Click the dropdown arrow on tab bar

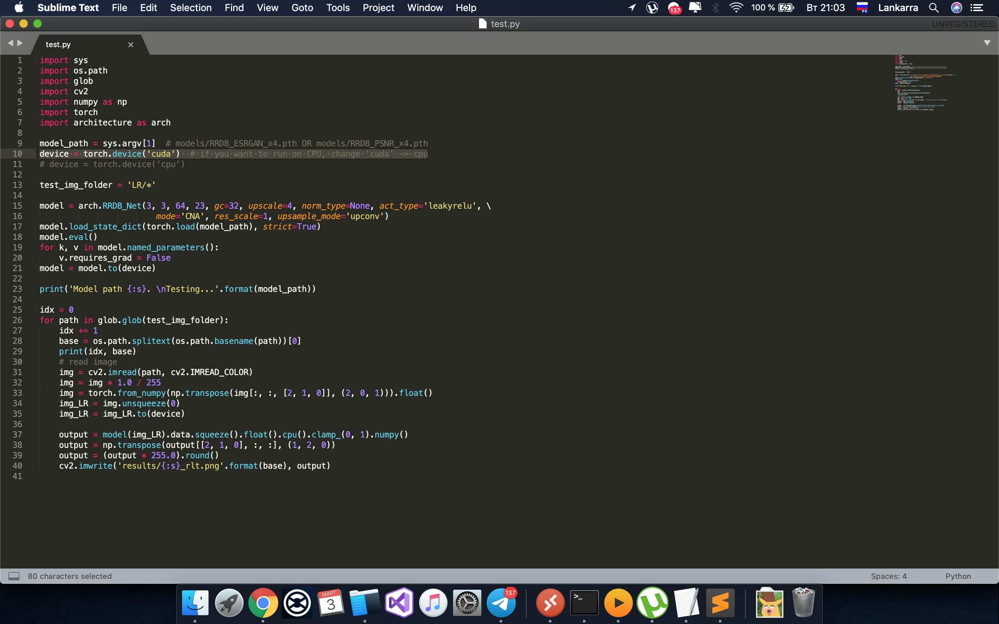988,44
